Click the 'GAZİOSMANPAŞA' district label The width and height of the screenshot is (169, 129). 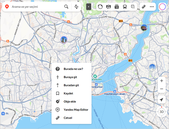click(x=62, y=49)
